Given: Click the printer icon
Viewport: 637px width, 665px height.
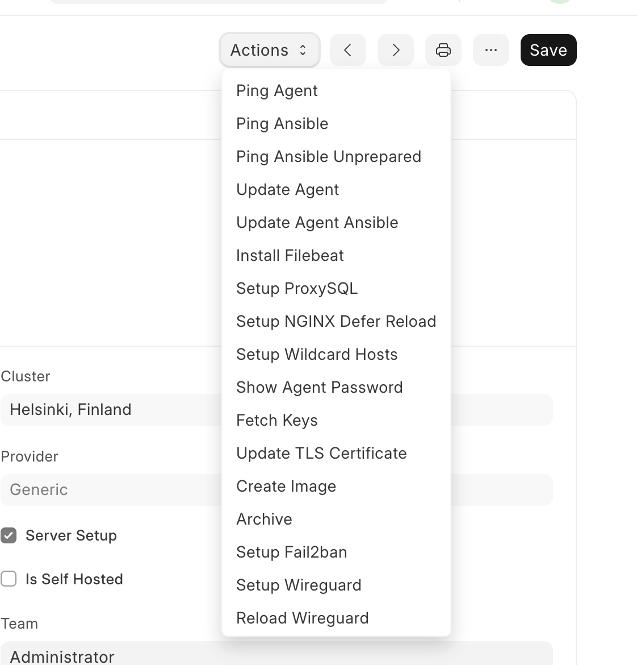Looking at the screenshot, I should coord(443,50).
